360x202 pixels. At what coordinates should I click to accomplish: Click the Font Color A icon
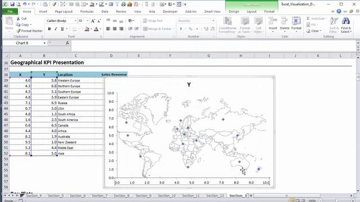(x=96, y=29)
